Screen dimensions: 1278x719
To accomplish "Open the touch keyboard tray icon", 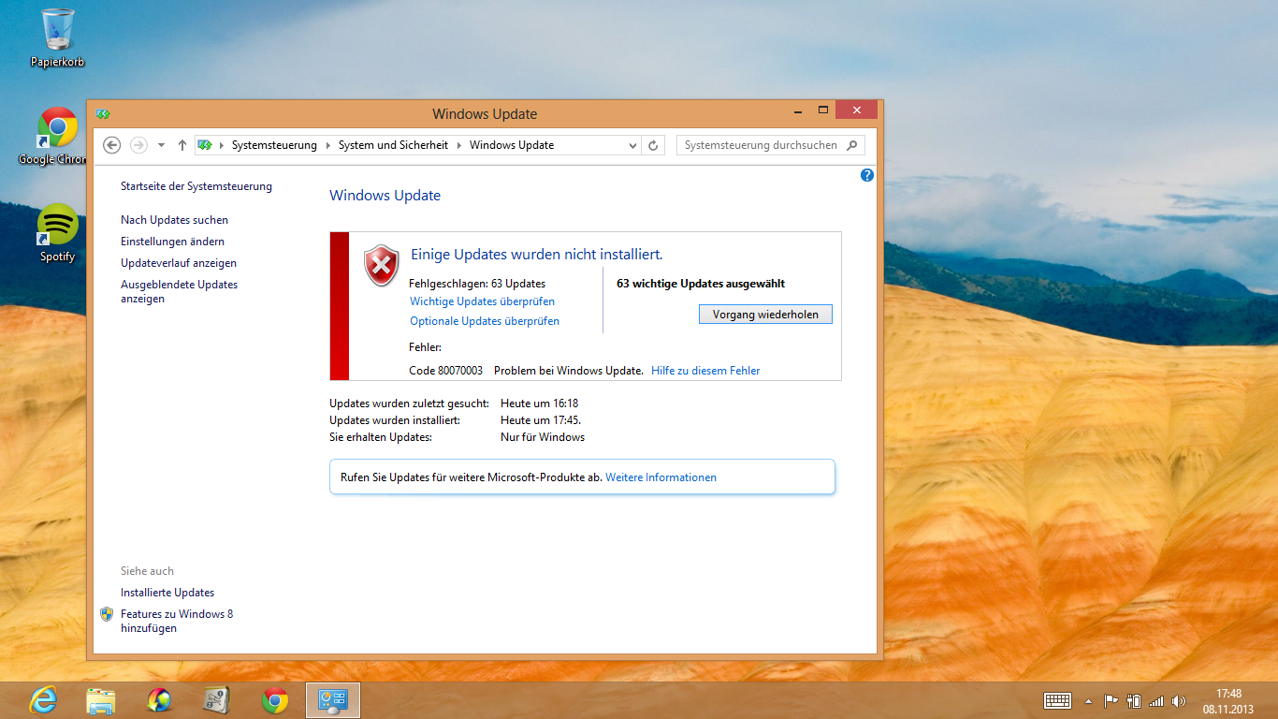I will [1057, 700].
